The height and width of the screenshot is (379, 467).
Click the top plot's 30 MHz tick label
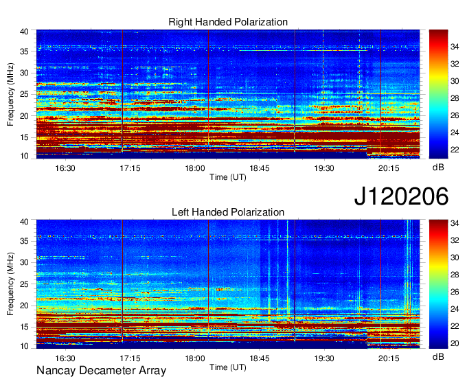(x=24, y=73)
